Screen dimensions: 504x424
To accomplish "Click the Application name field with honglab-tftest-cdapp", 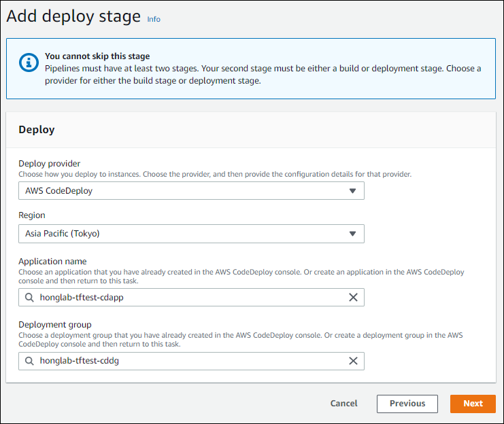I will pyautogui.click(x=191, y=298).
